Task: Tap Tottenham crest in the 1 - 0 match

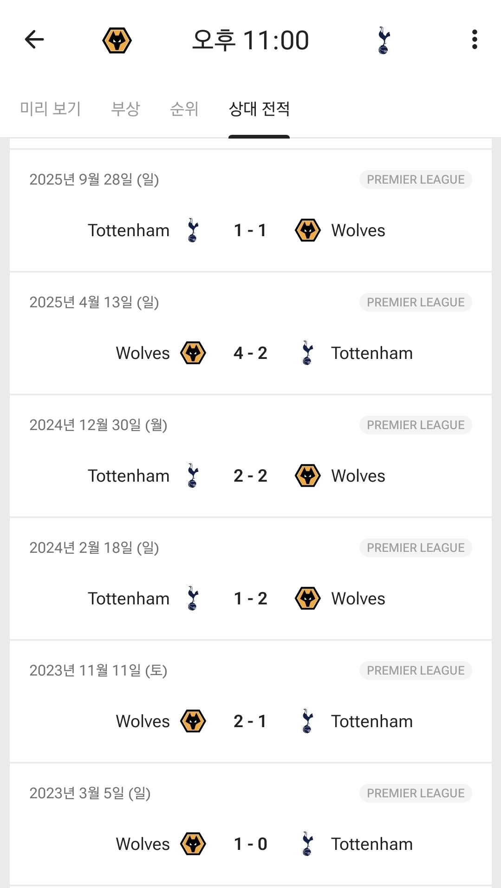Action: point(307,844)
